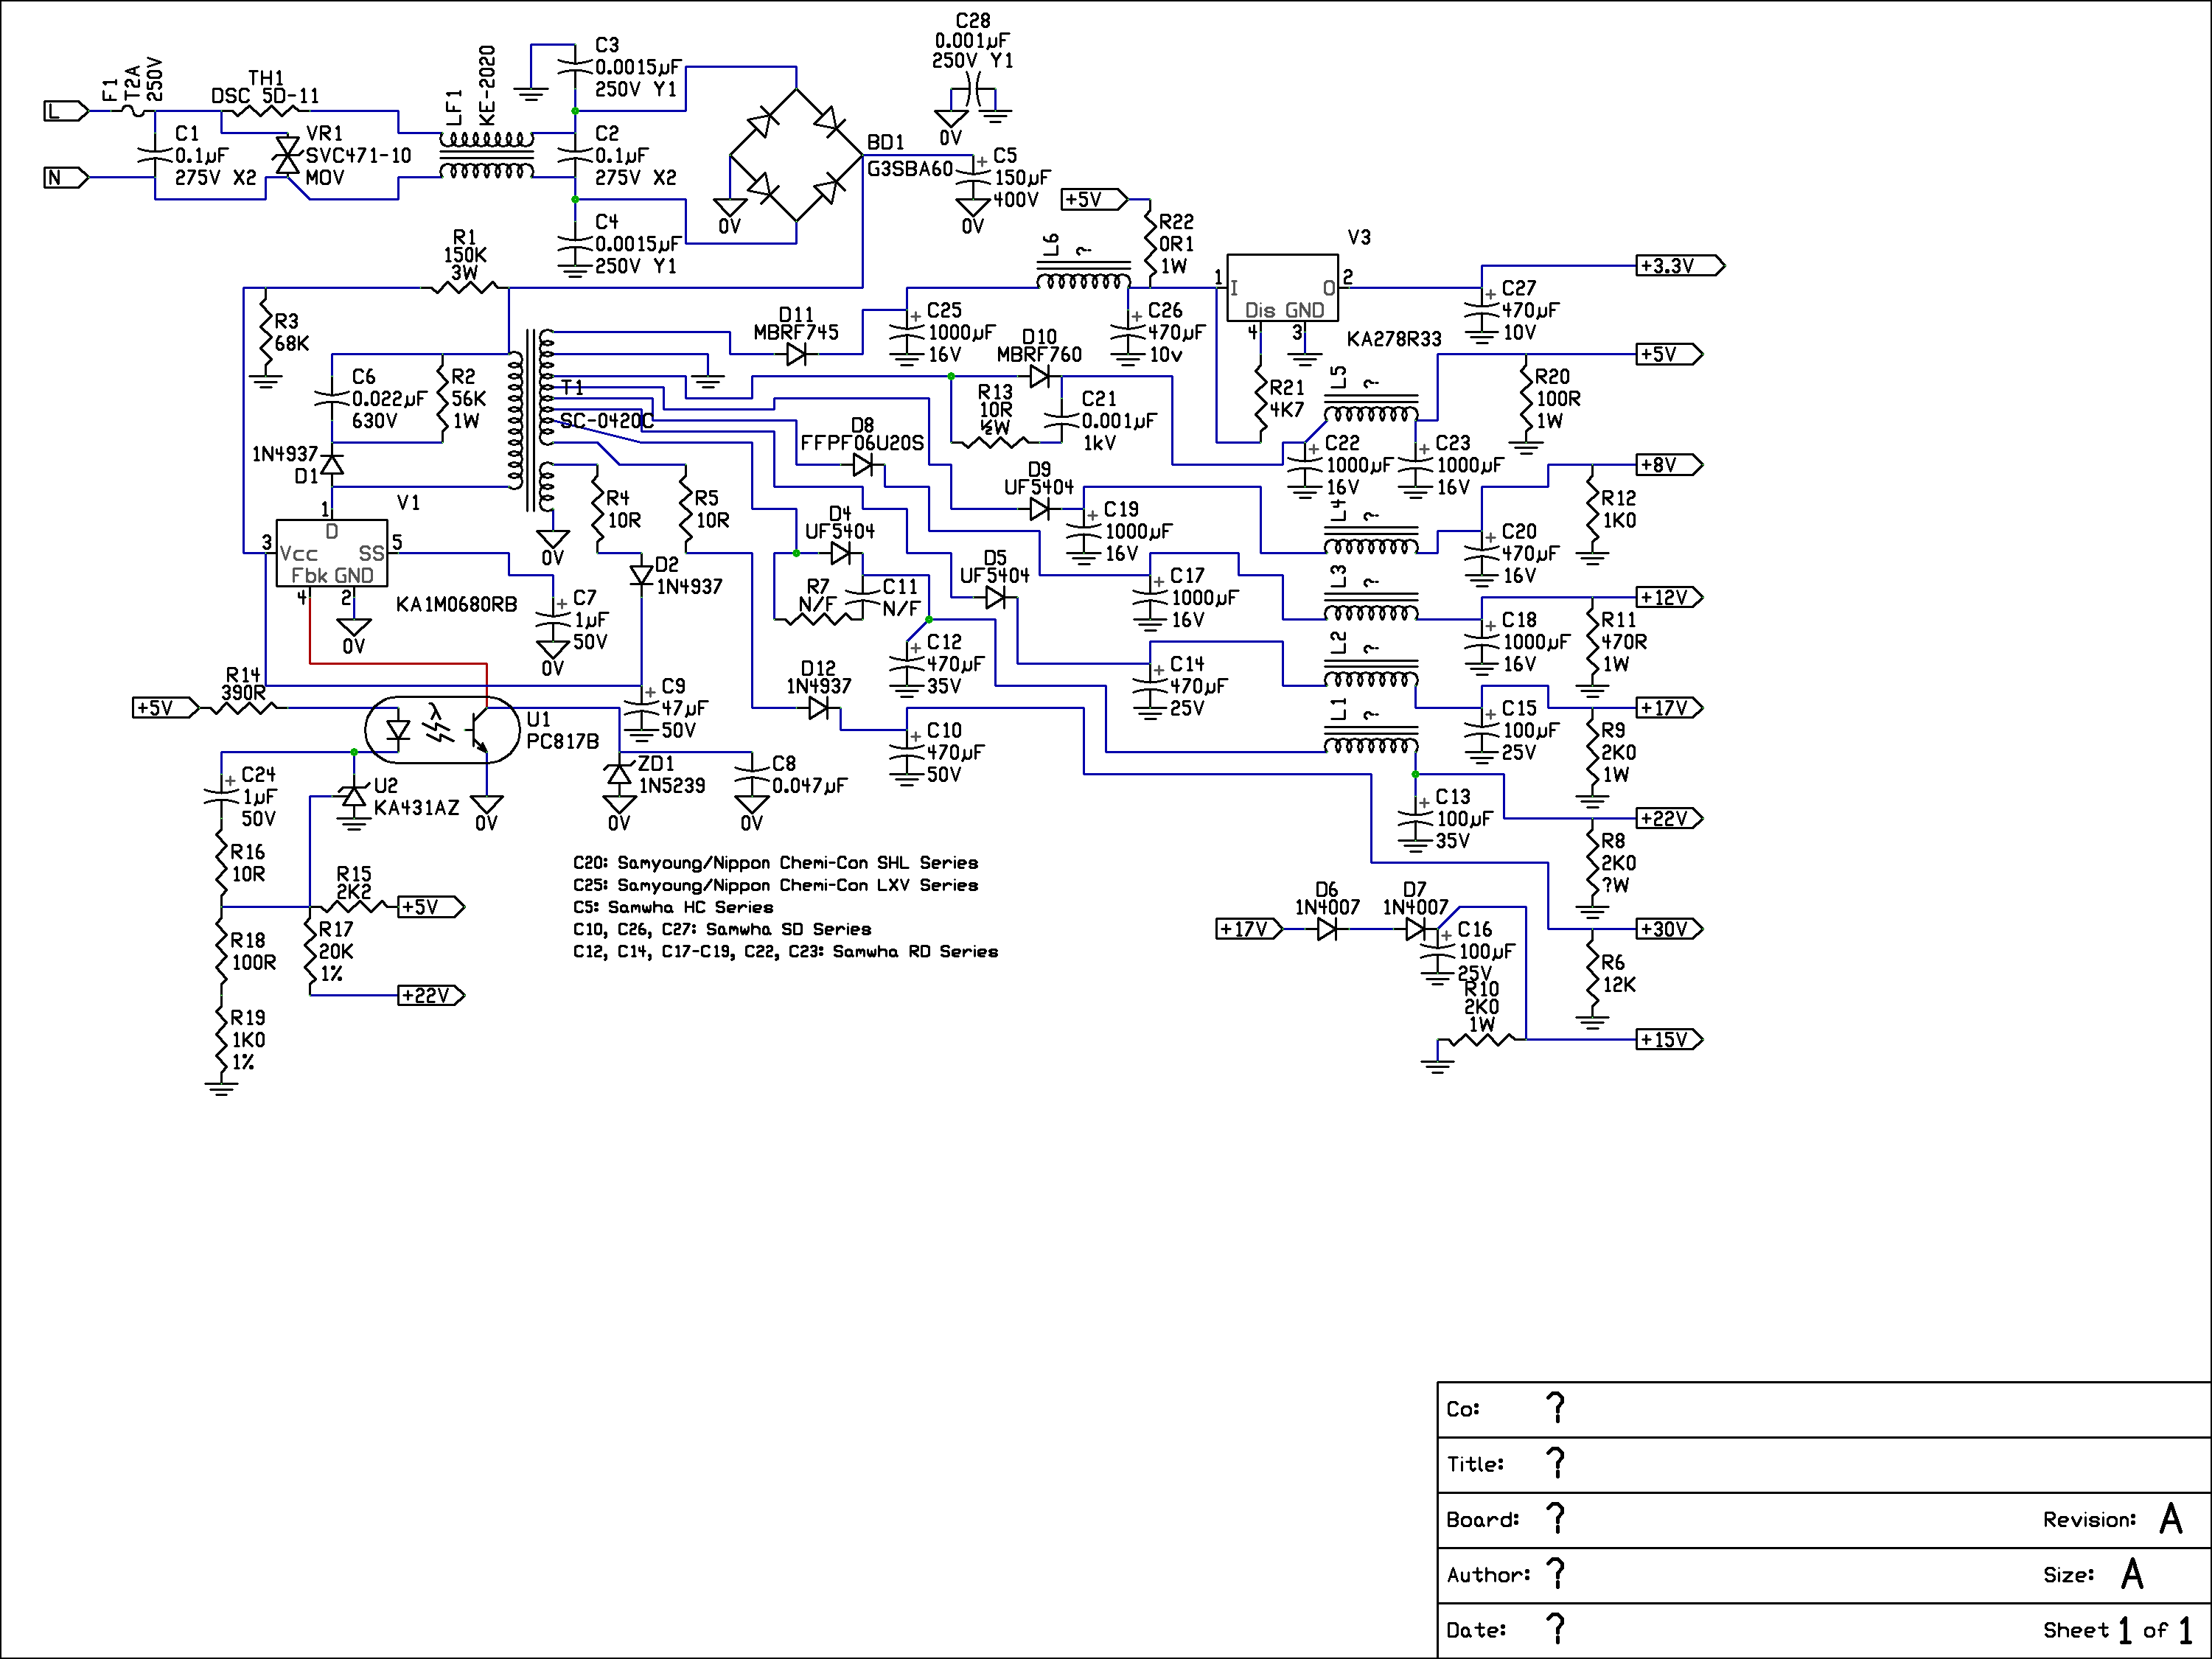
Task: Click the T1 transformer winding symbol
Action: pos(531,420)
